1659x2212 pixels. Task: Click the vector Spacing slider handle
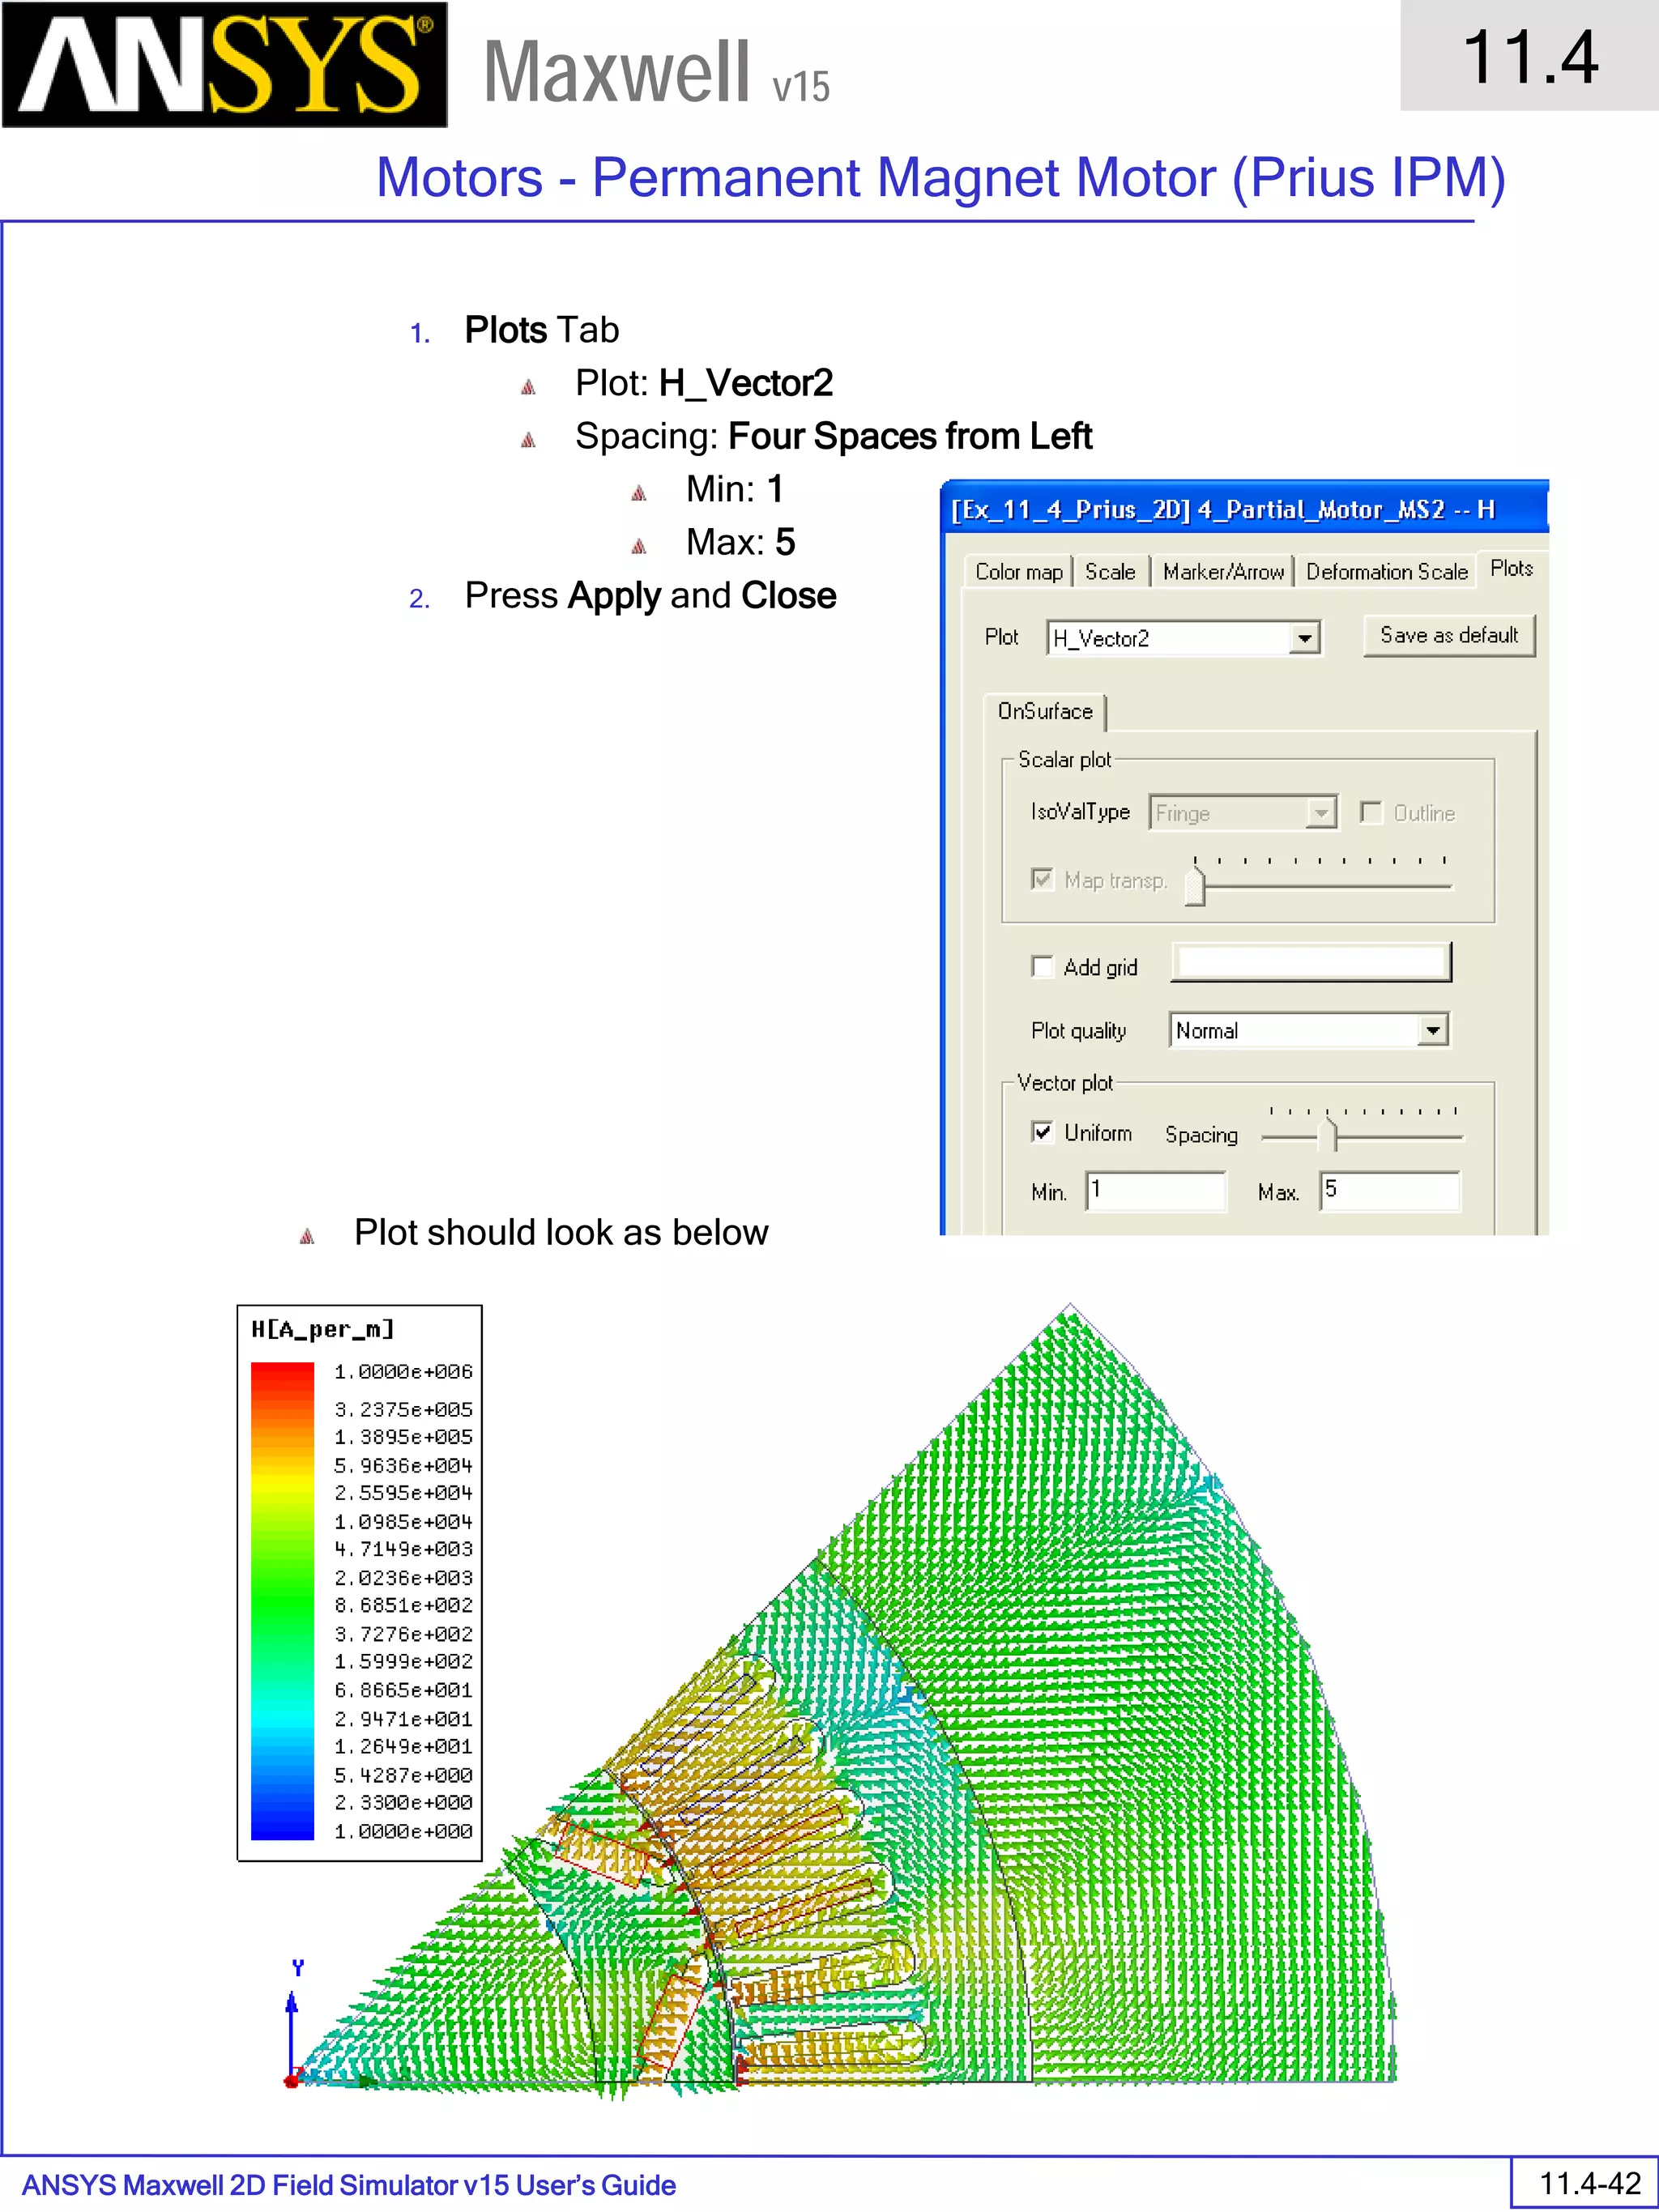pyautogui.click(x=1327, y=1135)
